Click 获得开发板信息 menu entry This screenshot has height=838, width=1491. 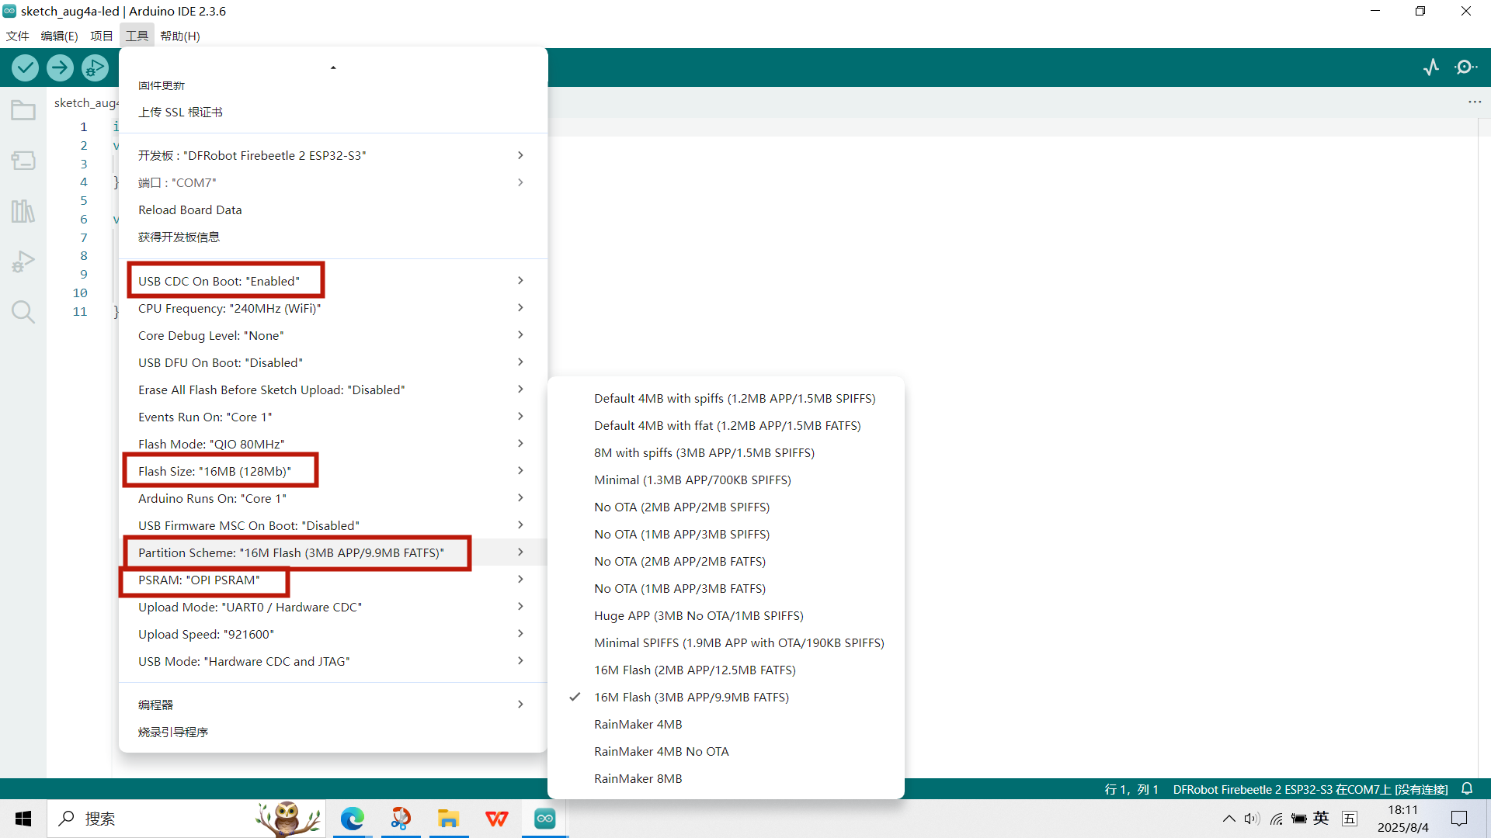332,237
